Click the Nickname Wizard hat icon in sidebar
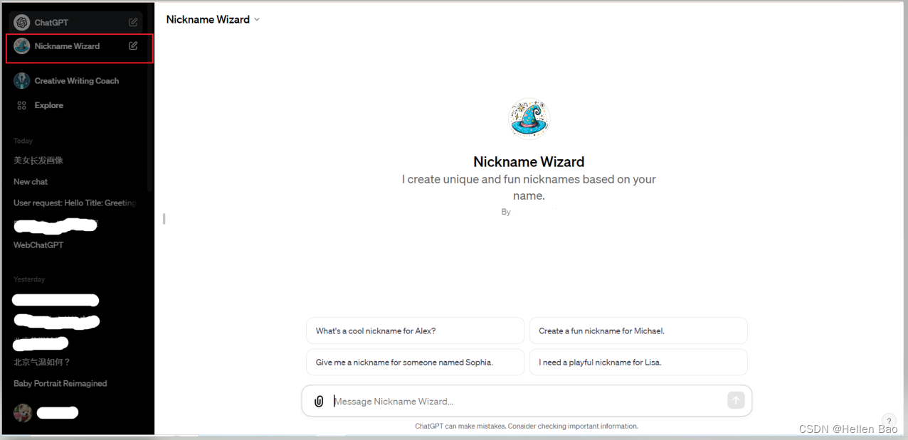 [x=22, y=46]
